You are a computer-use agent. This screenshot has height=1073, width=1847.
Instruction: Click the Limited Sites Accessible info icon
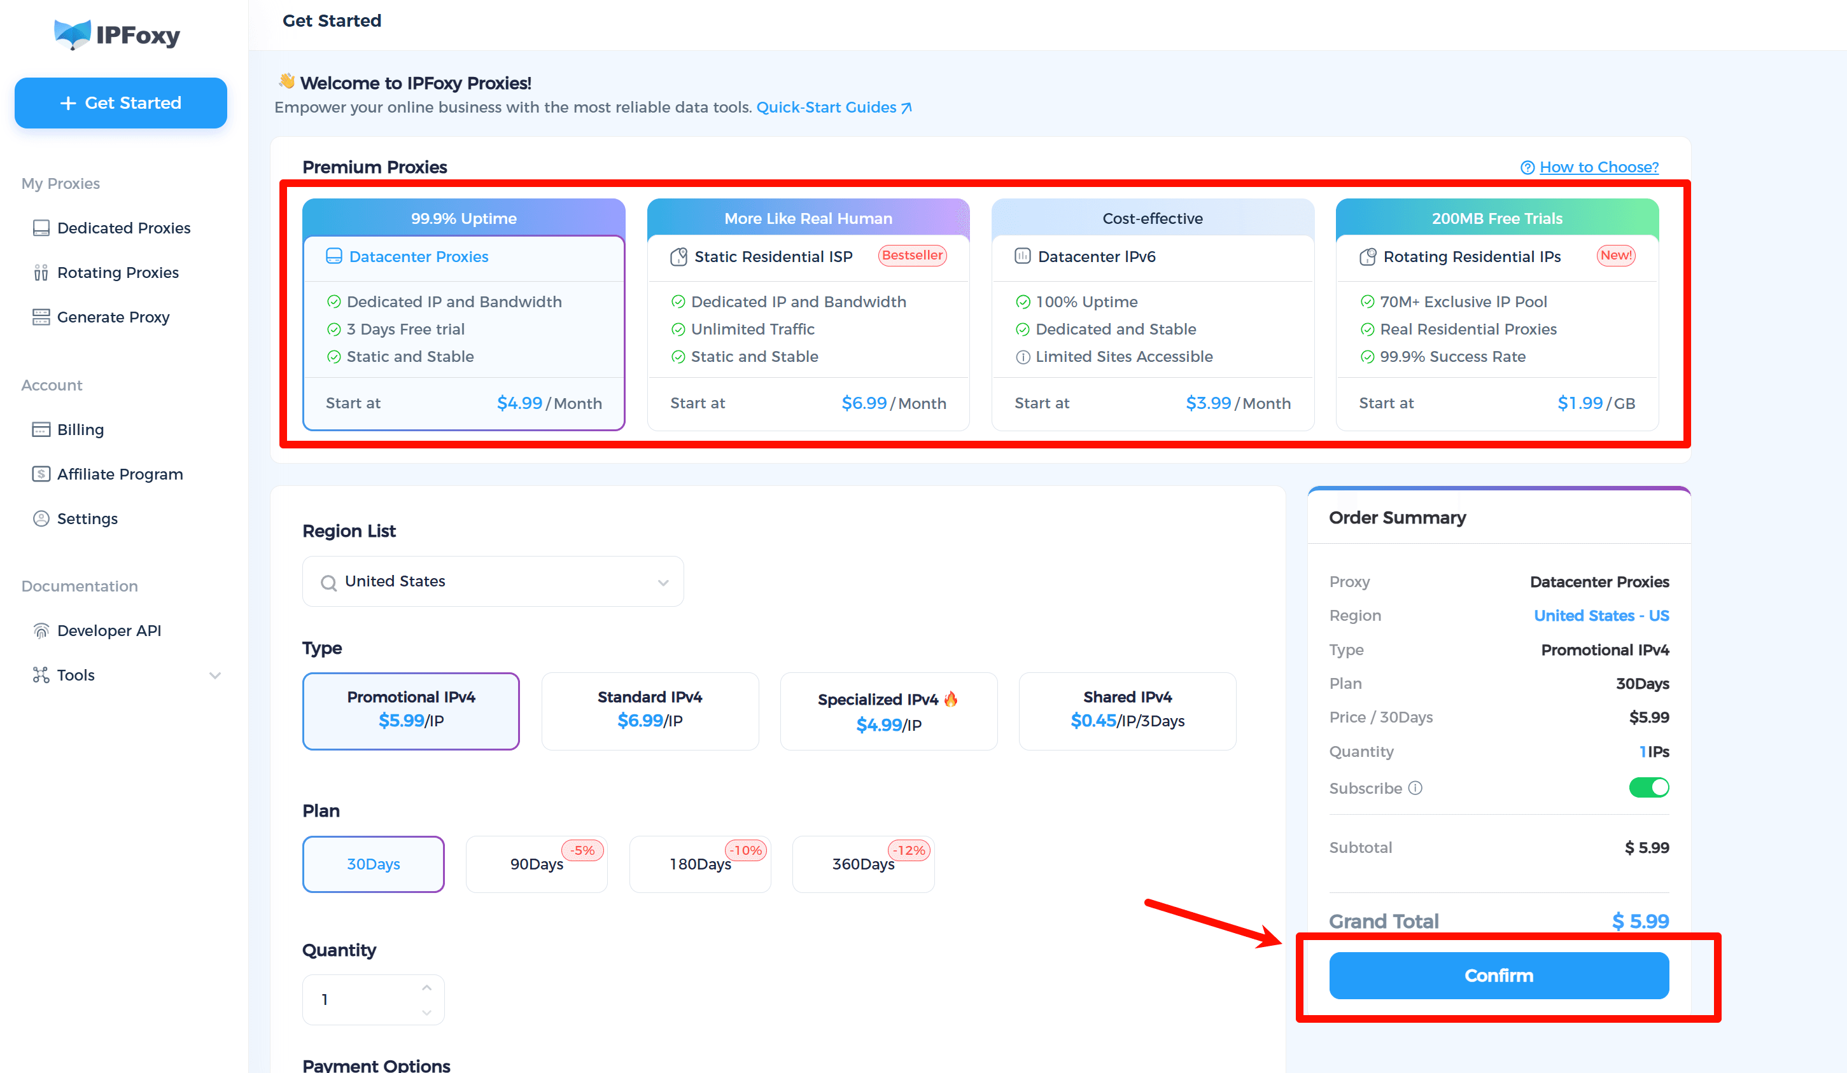click(1022, 357)
